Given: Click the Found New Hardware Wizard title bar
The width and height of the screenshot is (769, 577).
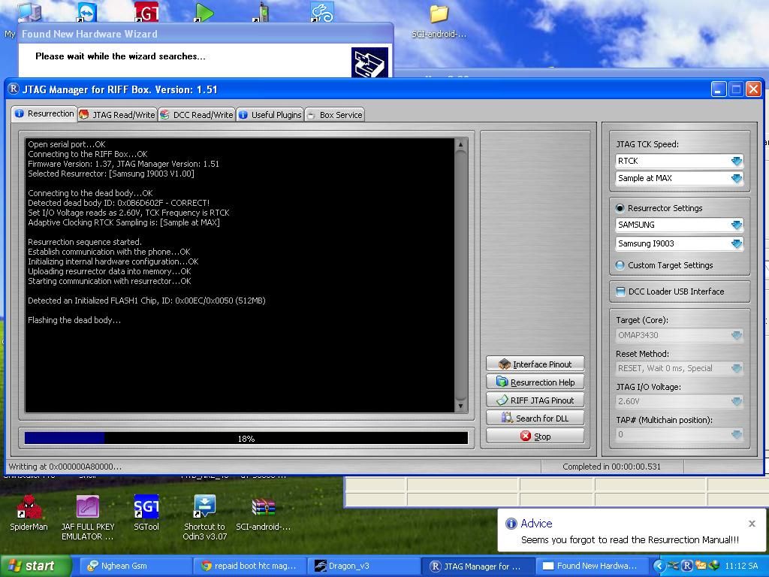Looking at the screenshot, I should pos(206,33).
